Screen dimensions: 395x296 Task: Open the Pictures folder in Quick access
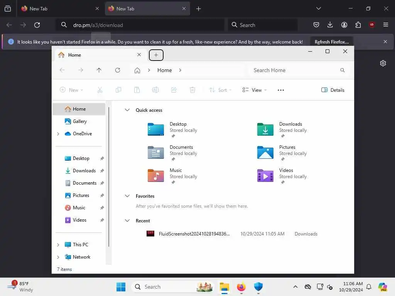click(282, 153)
